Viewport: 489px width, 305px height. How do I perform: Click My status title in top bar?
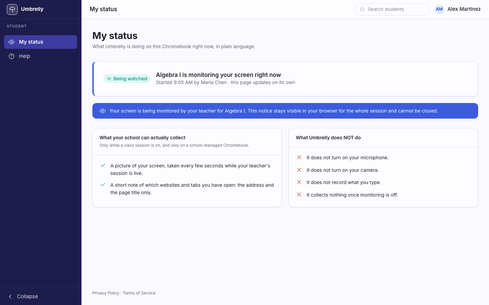(x=103, y=9)
